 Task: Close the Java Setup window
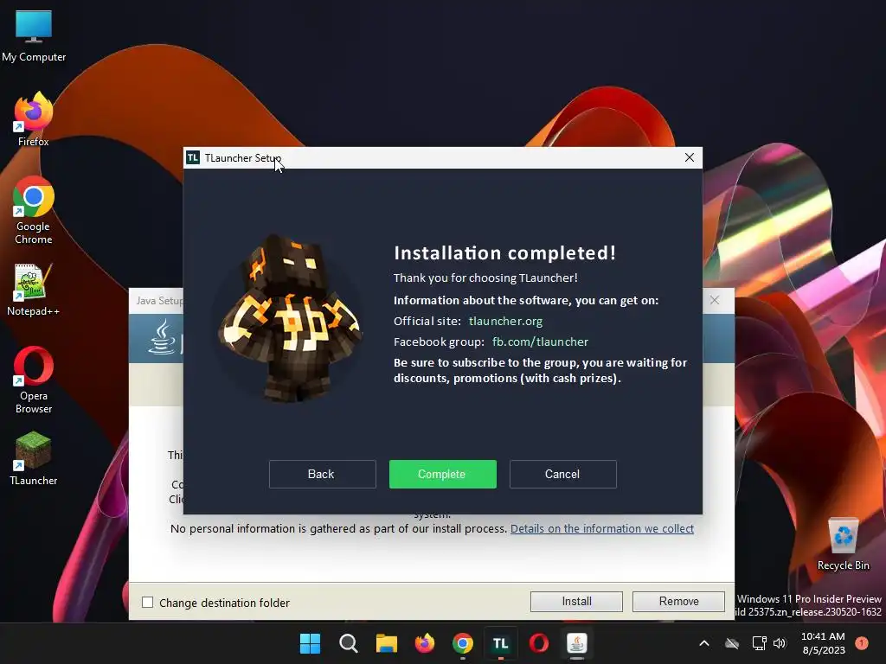(715, 300)
